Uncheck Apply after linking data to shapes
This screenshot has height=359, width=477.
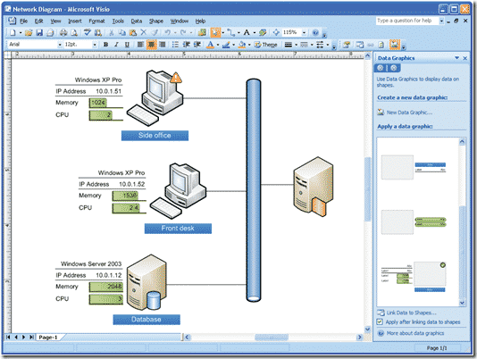click(x=380, y=321)
